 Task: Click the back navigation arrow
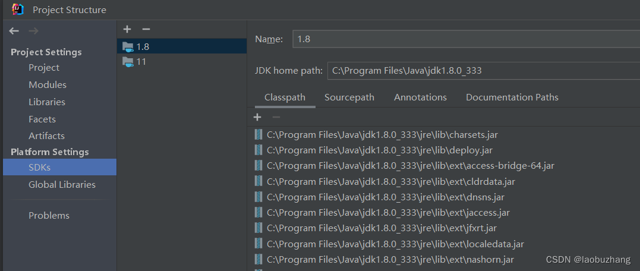(x=14, y=31)
